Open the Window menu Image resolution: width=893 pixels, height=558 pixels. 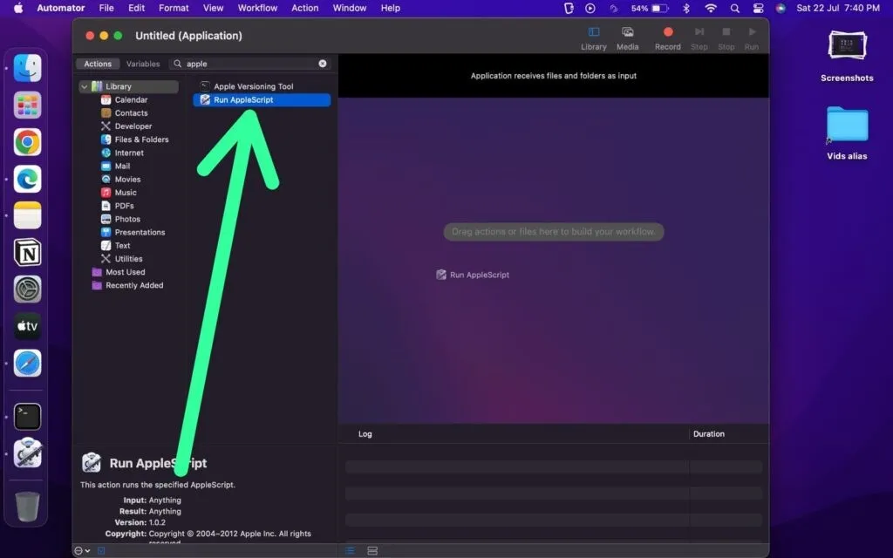click(x=350, y=8)
